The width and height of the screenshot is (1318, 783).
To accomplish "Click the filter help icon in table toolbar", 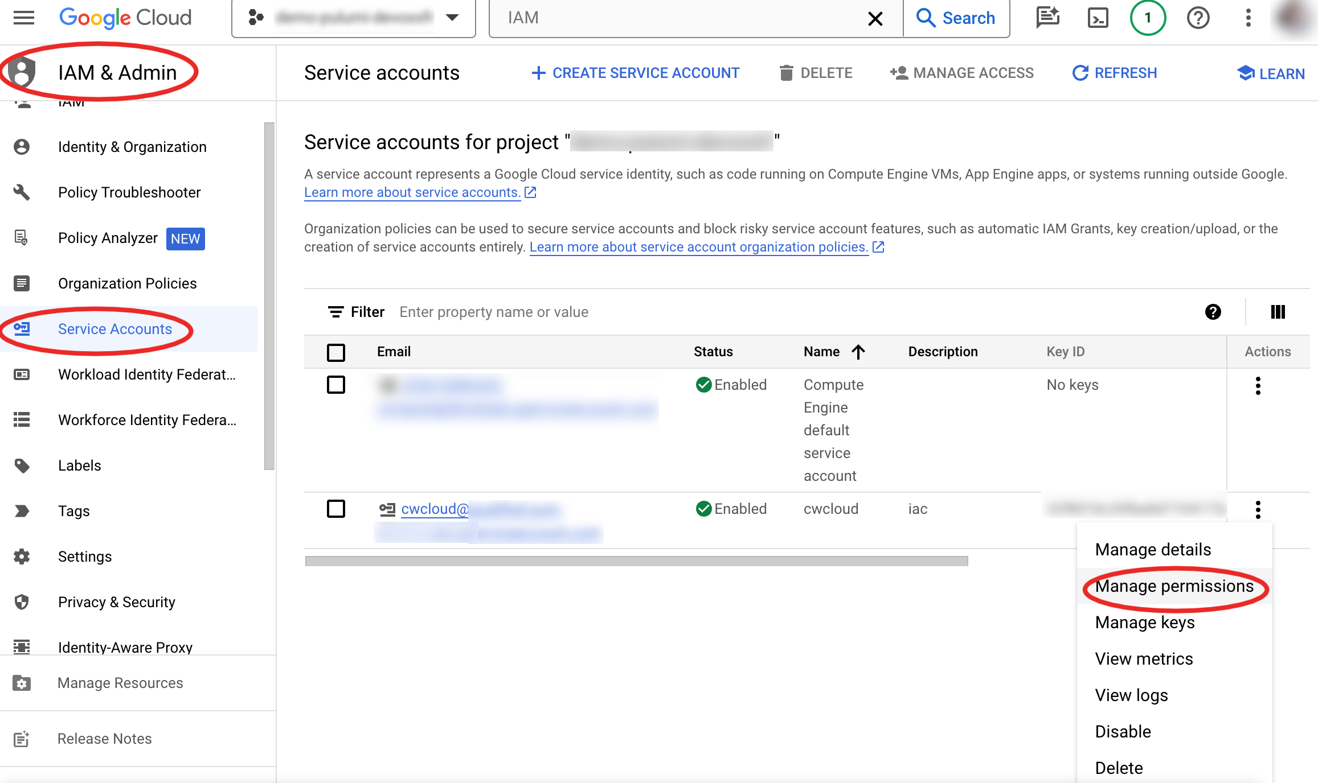I will coord(1213,312).
